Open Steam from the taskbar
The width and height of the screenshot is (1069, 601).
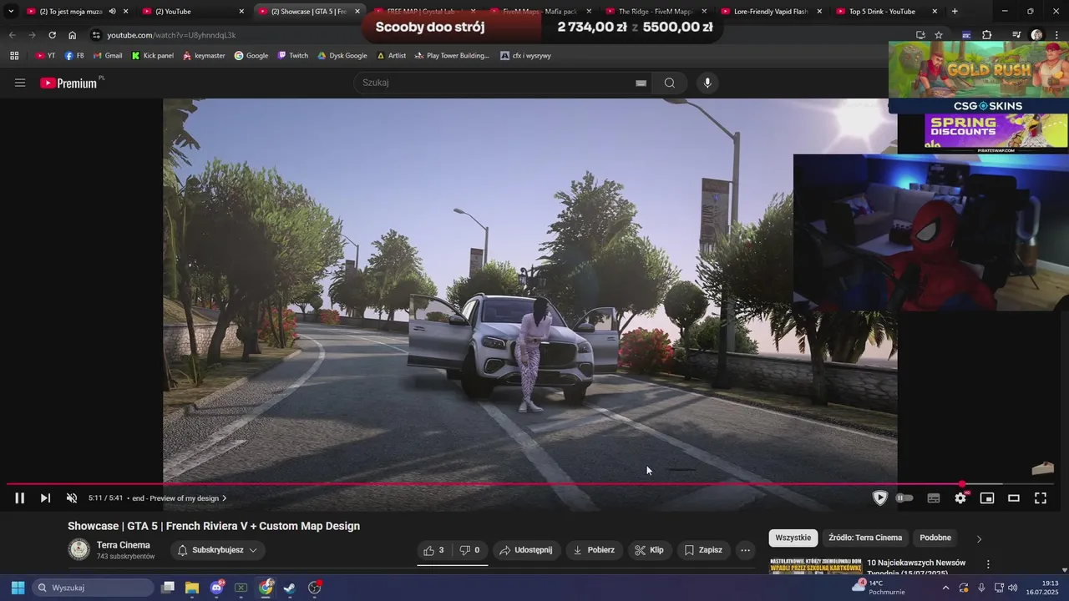point(290,588)
